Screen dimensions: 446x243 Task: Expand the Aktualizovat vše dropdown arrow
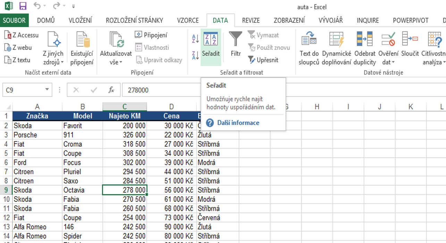[x=121, y=63]
